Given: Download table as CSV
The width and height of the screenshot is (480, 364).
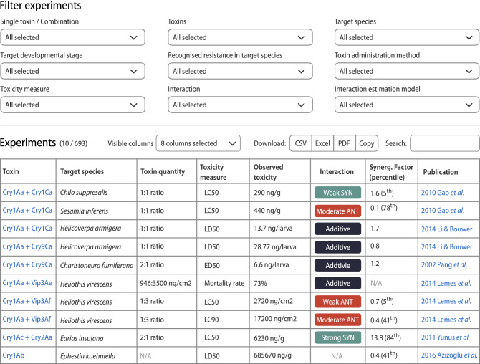Looking at the screenshot, I should pos(300,143).
